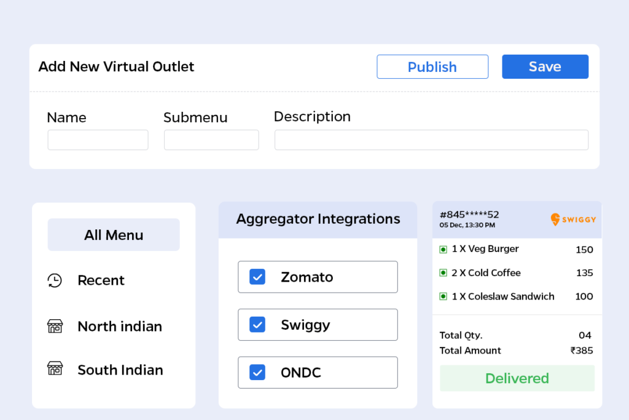Click the ONDC label text
Screen dimensions: 629x420
[301, 373]
